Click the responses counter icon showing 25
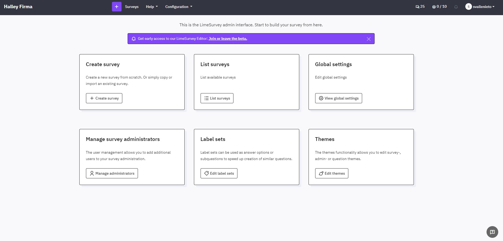 click(420, 7)
